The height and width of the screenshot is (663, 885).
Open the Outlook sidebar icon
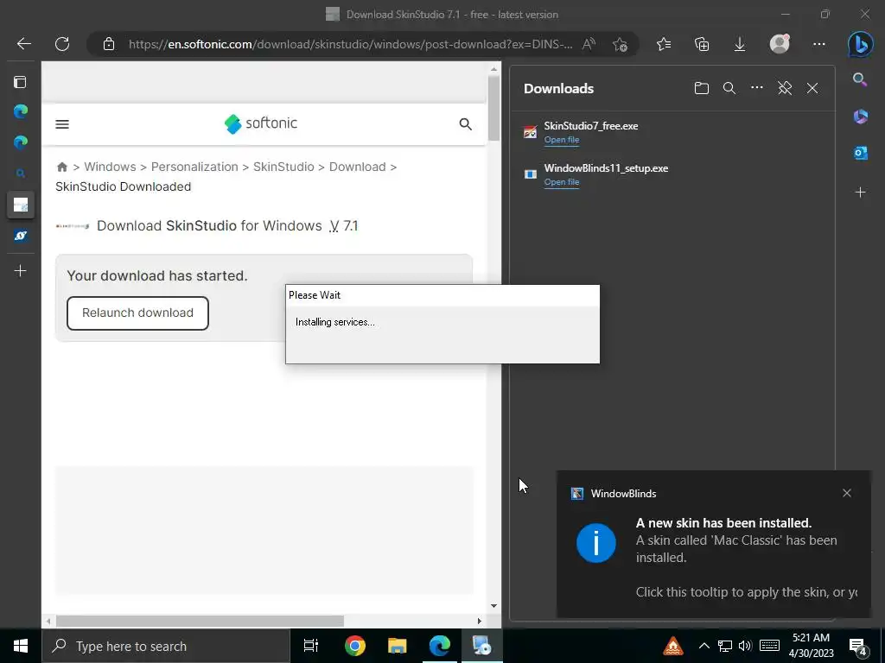[860, 153]
